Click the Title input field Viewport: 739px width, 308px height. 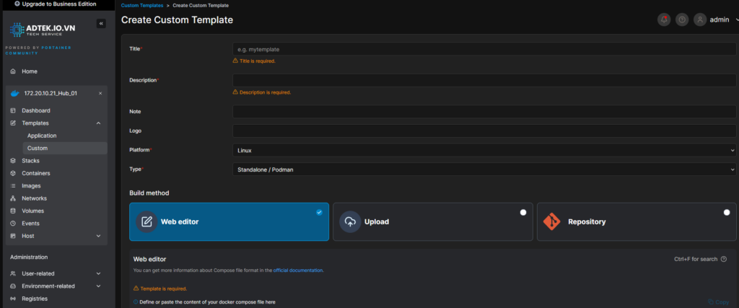pos(484,49)
